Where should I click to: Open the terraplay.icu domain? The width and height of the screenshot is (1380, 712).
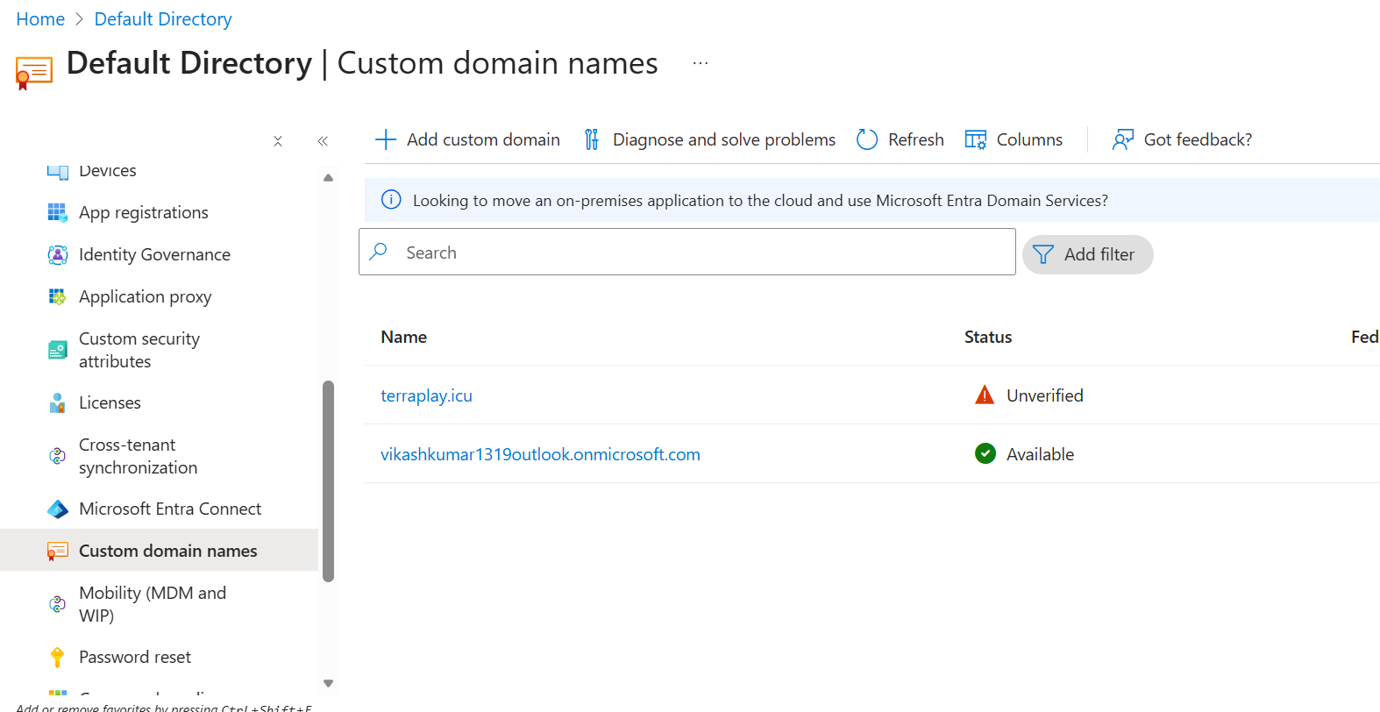pyautogui.click(x=426, y=395)
